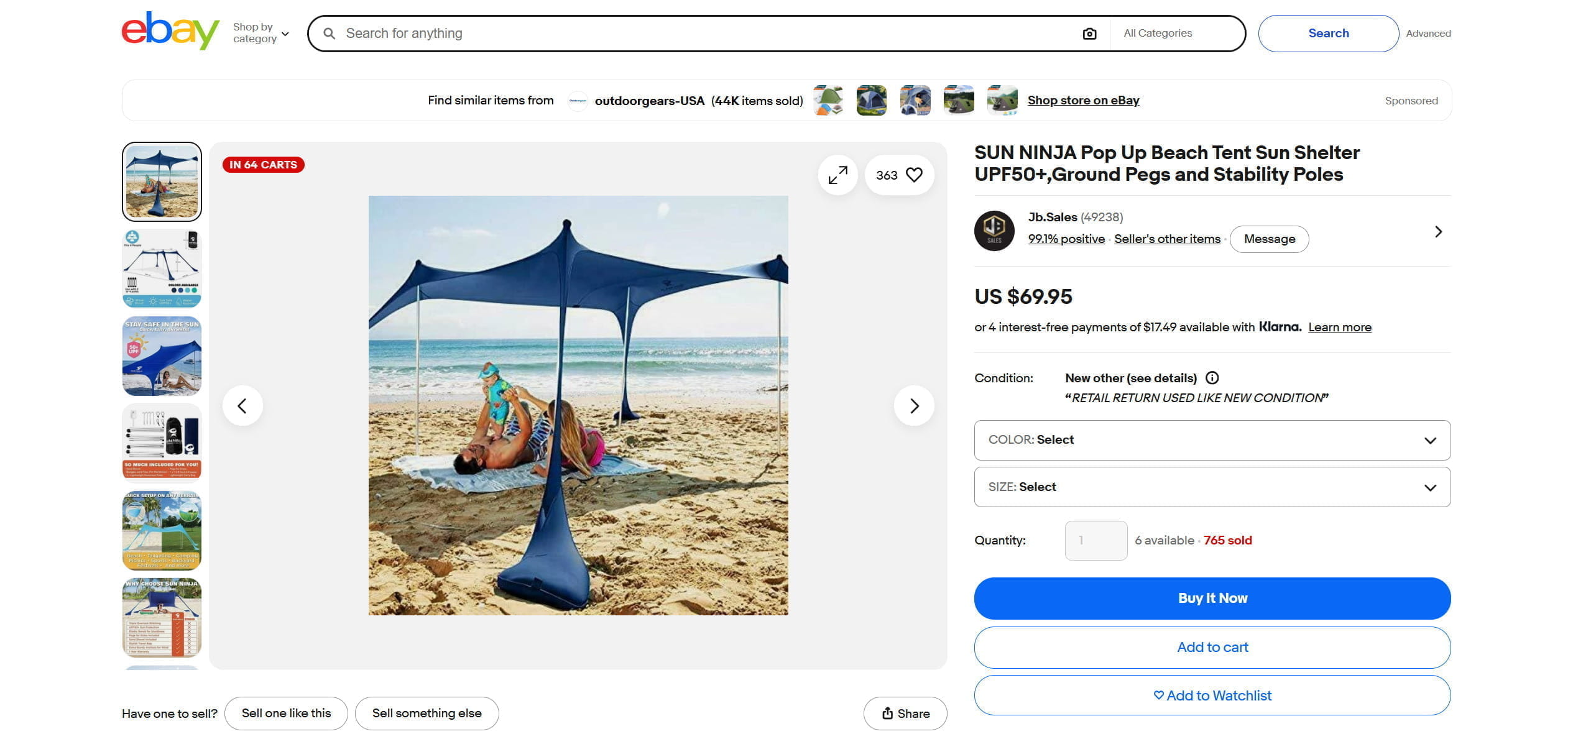Click the 765 sold text
Screen dimensions: 1573x739
[1227, 540]
